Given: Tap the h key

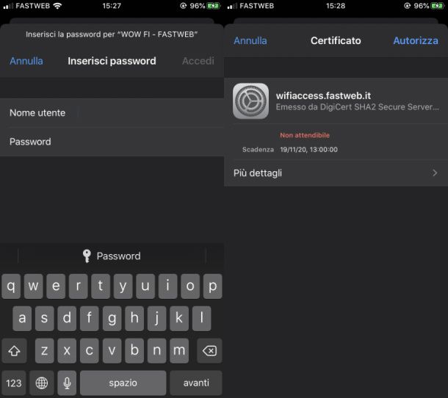Looking at the screenshot, I should (x=134, y=319).
